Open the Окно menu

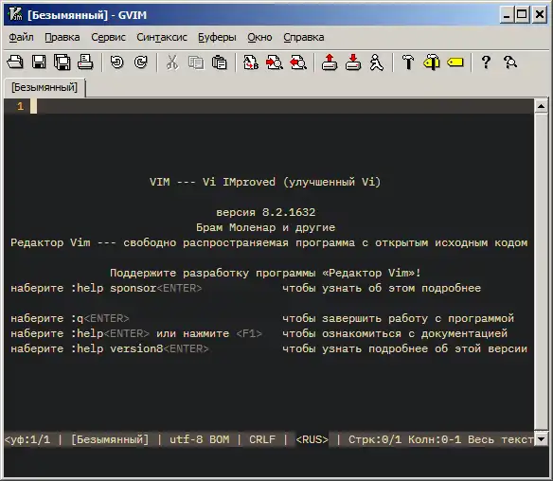click(259, 37)
